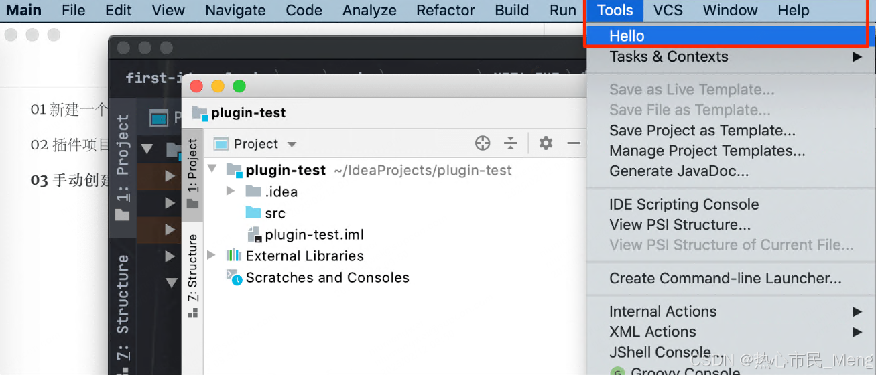The width and height of the screenshot is (876, 375).
Task: Expand the .idea folder
Action: [231, 192]
